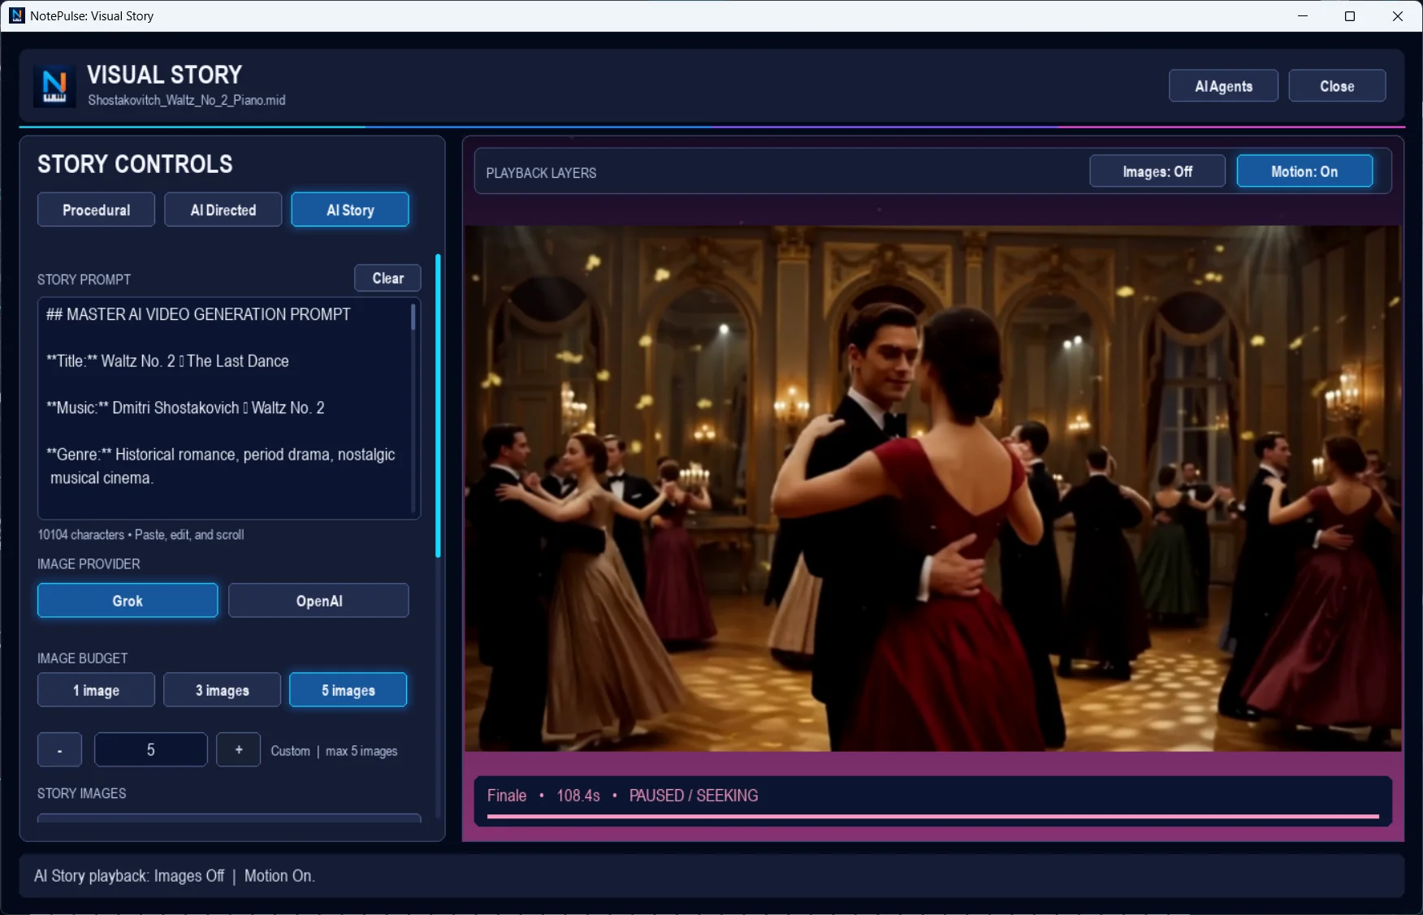Click the '10104 characters' info text
The width and height of the screenshot is (1423, 915).
click(x=81, y=534)
